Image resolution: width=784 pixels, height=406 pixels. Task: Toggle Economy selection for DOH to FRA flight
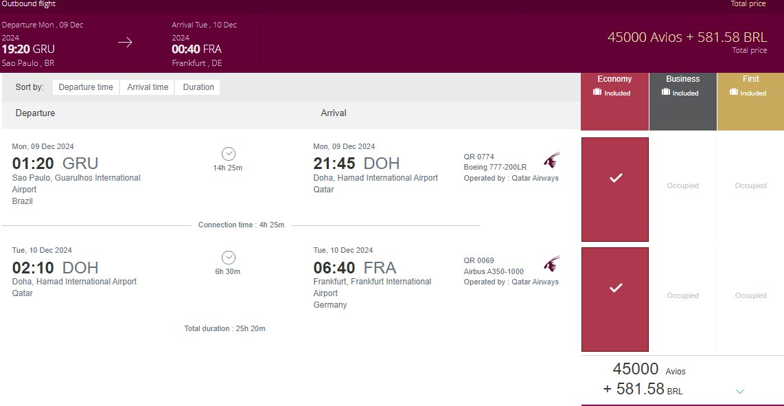615,300
